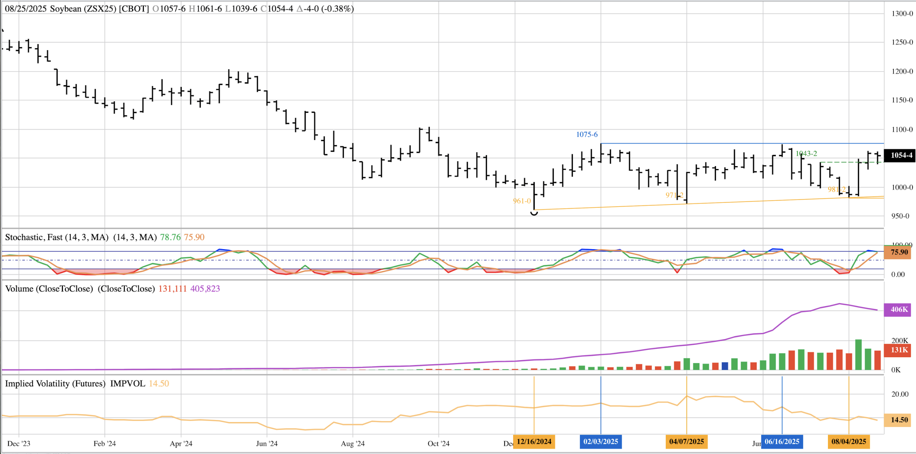
Task: Select the 06/16/2025 blue date flag
Action: coord(782,441)
